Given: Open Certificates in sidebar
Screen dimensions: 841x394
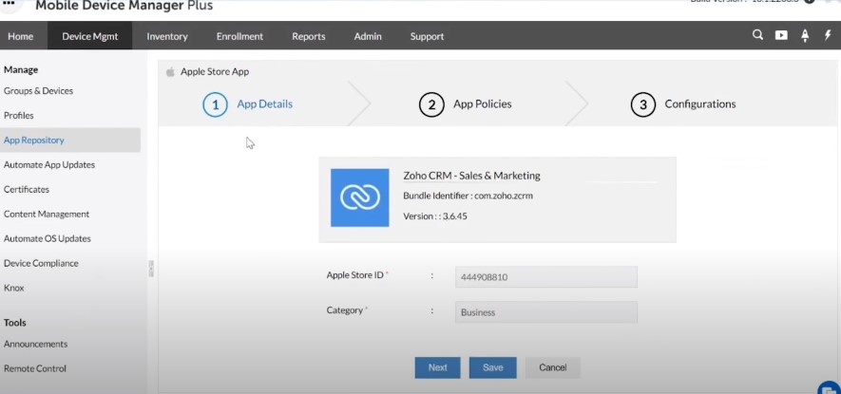Looking at the screenshot, I should (x=27, y=189).
